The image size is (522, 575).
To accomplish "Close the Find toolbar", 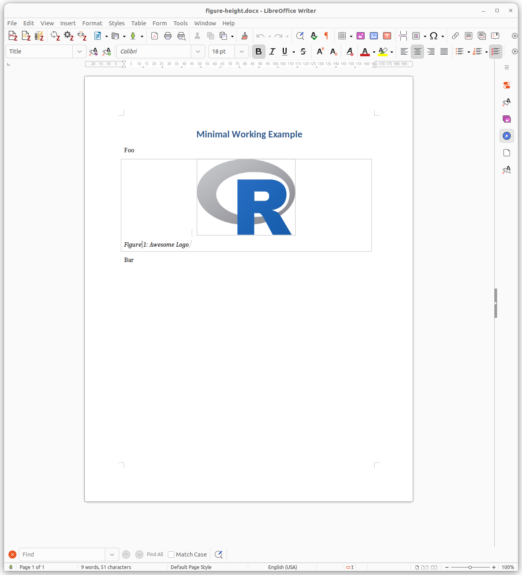I will pyautogui.click(x=12, y=555).
